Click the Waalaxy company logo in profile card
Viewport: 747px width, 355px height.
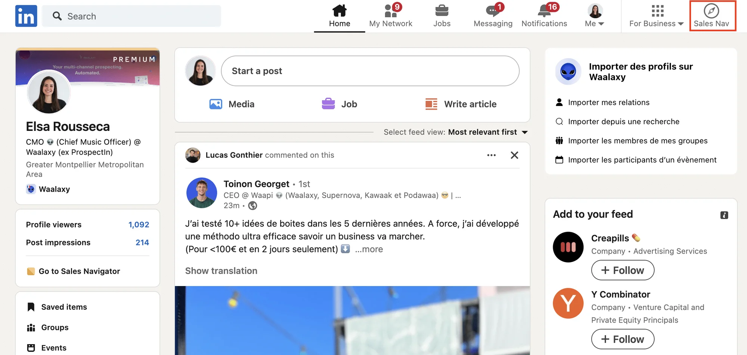point(31,189)
